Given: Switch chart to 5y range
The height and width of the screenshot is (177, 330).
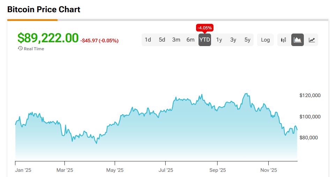Looking at the screenshot, I should click(247, 40).
